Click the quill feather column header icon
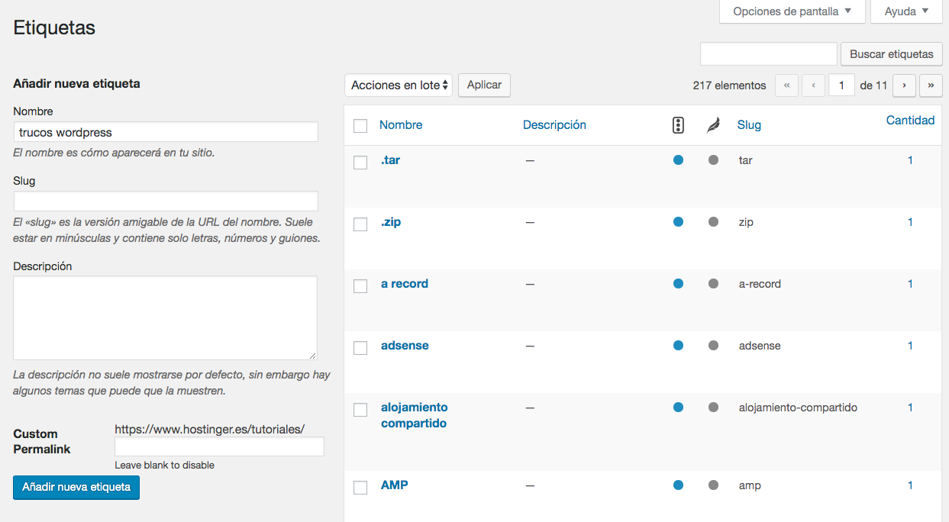Screen dimensions: 949x522 point(712,124)
